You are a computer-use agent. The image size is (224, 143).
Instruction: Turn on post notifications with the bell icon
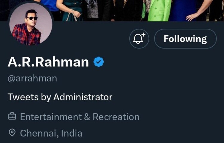click(139, 39)
